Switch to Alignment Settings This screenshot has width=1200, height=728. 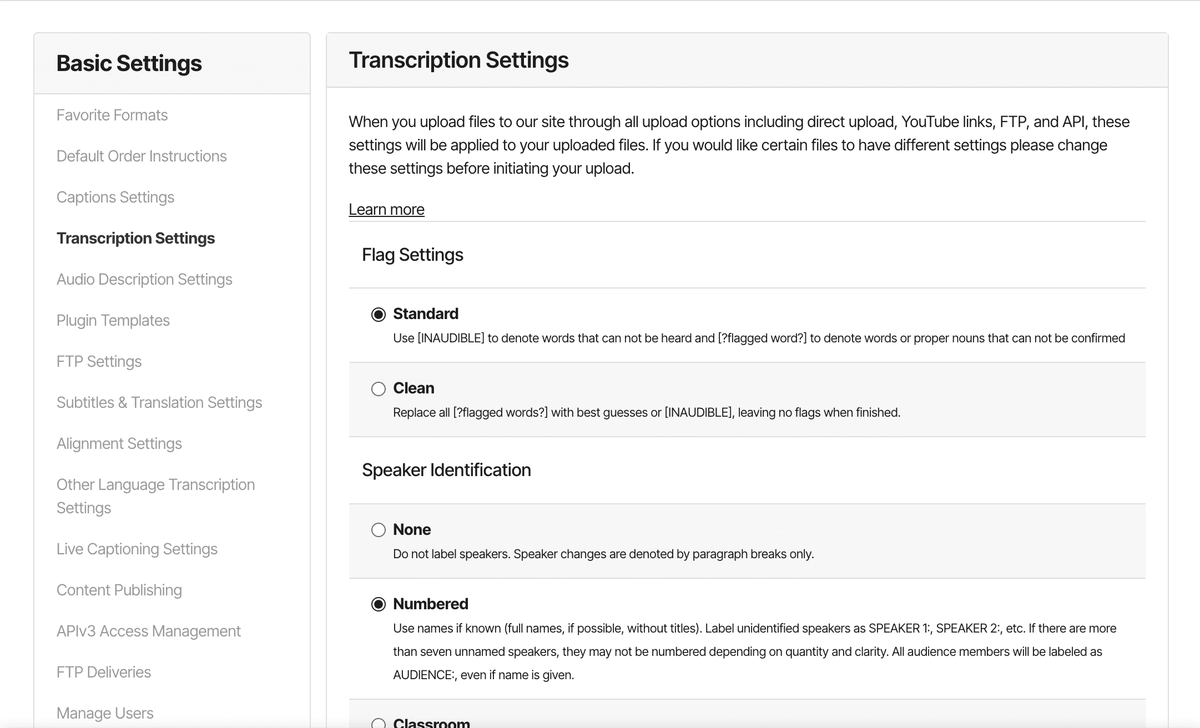coord(119,444)
